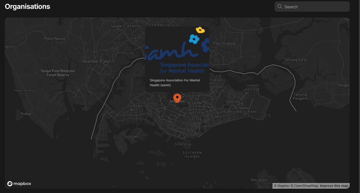Click the BISHAN map label
This screenshot has width=360, height=193.
pos(194,103)
